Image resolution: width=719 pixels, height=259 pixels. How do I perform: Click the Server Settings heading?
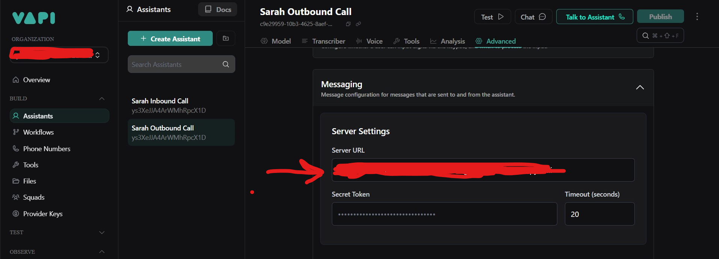click(x=360, y=131)
